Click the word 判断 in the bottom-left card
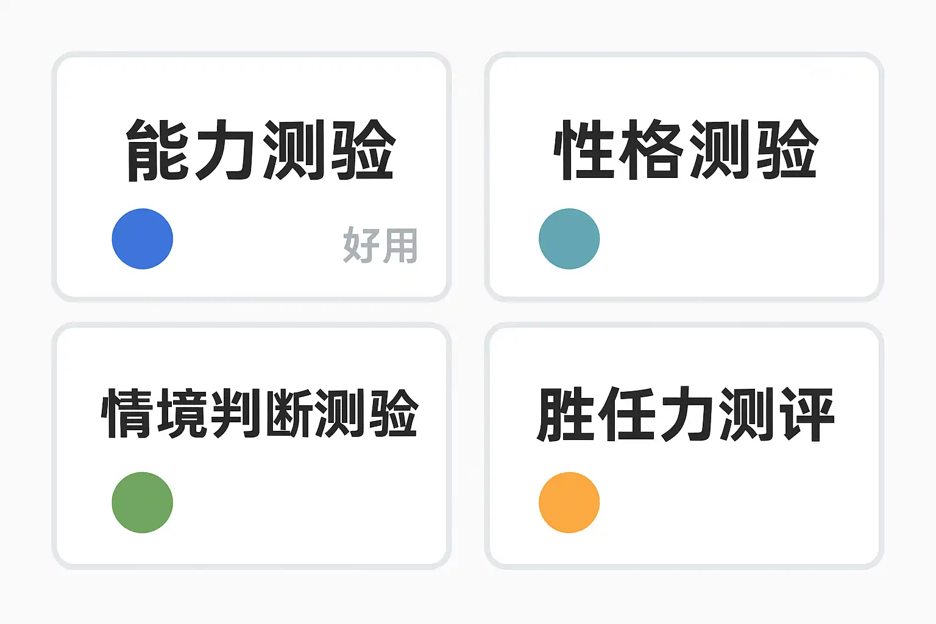This screenshot has width=936, height=624. click(x=261, y=414)
